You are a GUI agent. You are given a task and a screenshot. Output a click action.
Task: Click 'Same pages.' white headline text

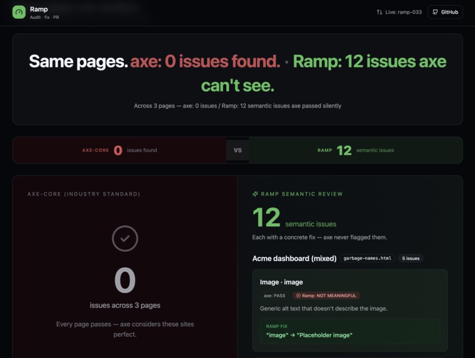pyautogui.click(x=78, y=61)
